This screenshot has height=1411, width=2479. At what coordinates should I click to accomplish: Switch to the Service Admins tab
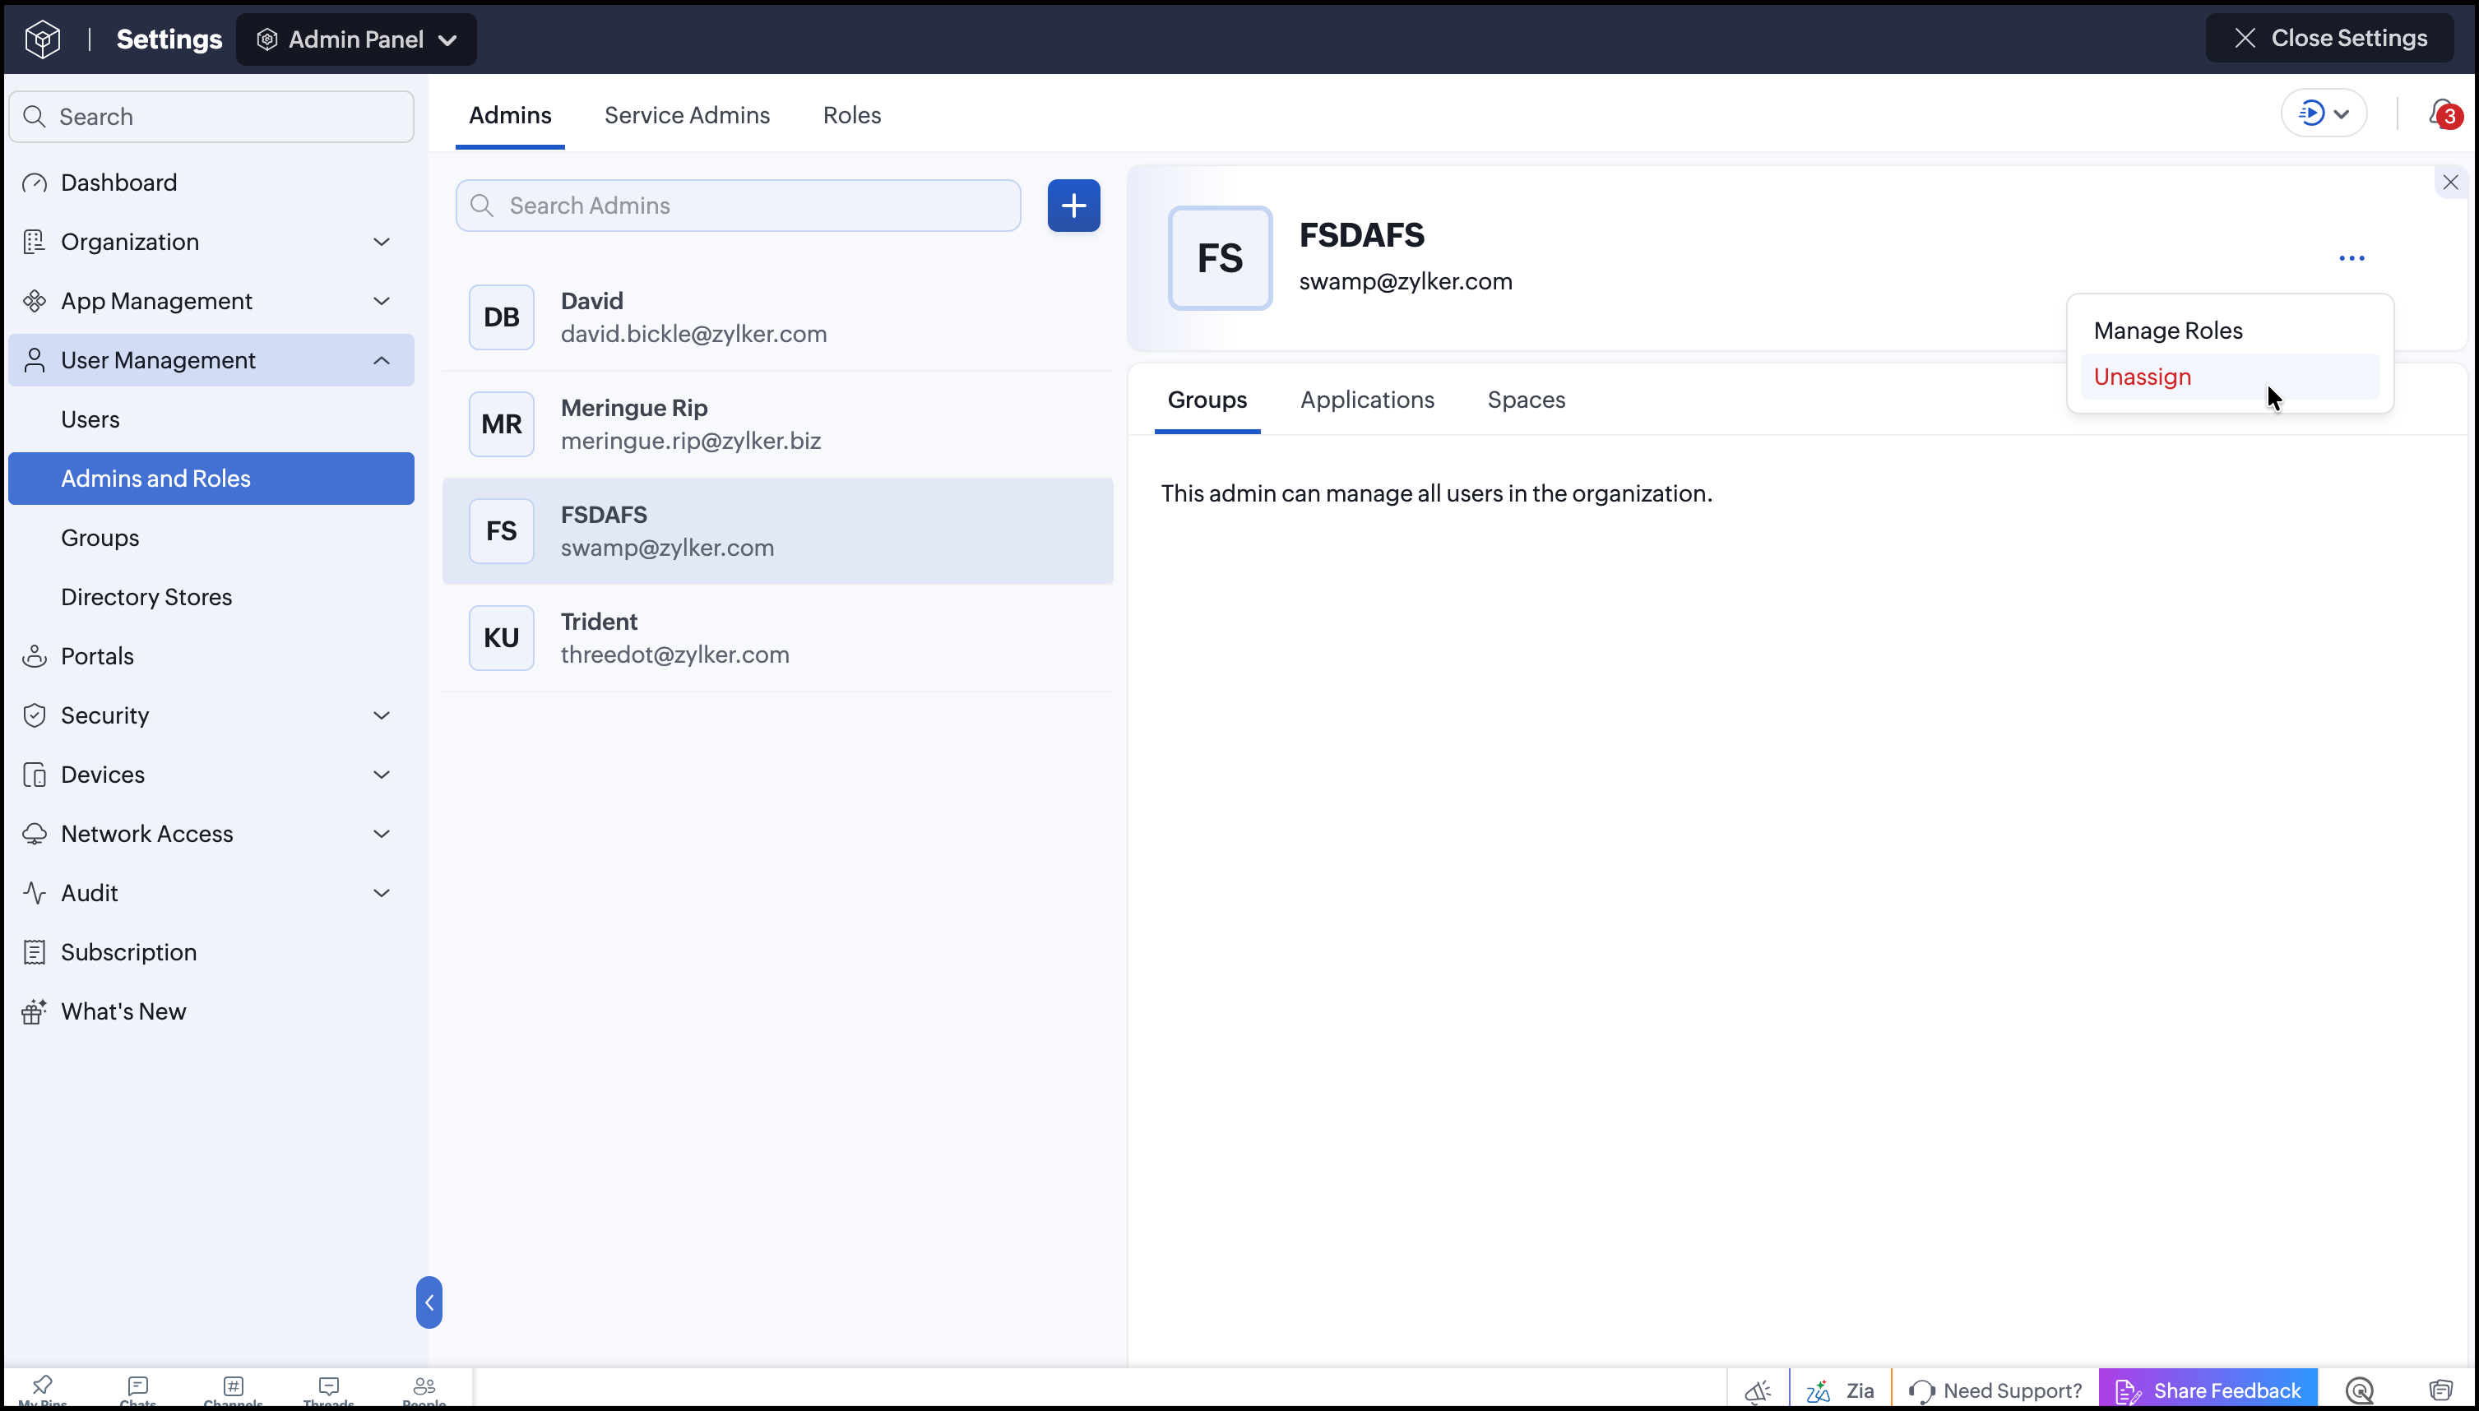click(687, 115)
